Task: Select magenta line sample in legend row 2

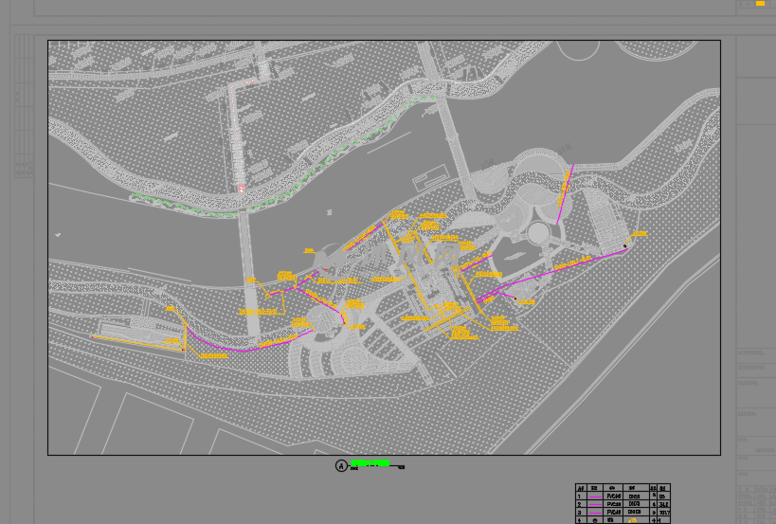Action: 594,504
